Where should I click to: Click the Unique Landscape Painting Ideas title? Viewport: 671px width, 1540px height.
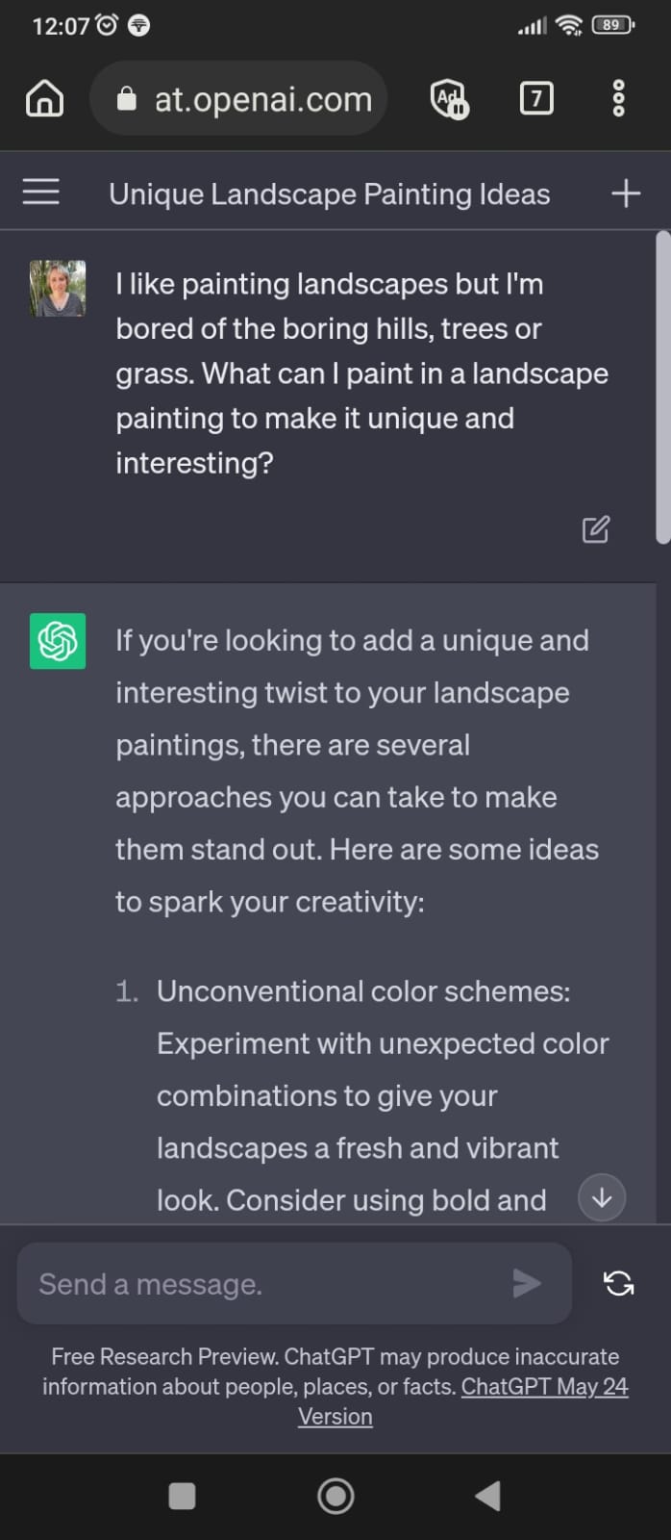pyautogui.click(x=330, y=193)
